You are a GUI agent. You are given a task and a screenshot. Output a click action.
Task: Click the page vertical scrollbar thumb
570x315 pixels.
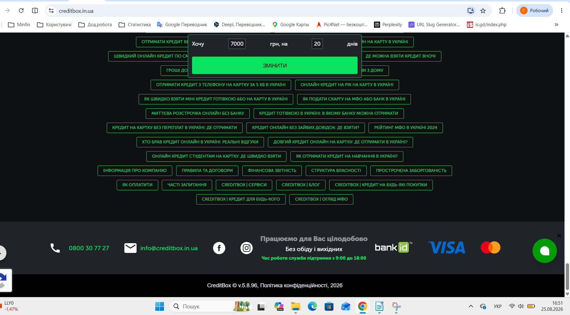coord(567,276)
